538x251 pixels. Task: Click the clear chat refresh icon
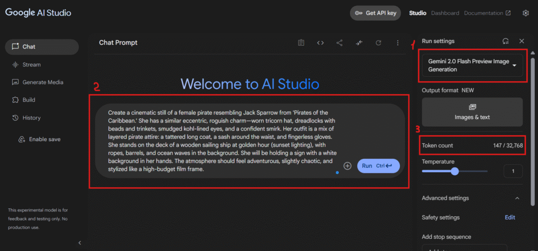pyautogui.click(x=378, y=43)
